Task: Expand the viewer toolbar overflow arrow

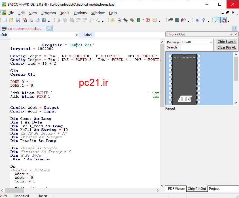Action: (228, 22)
